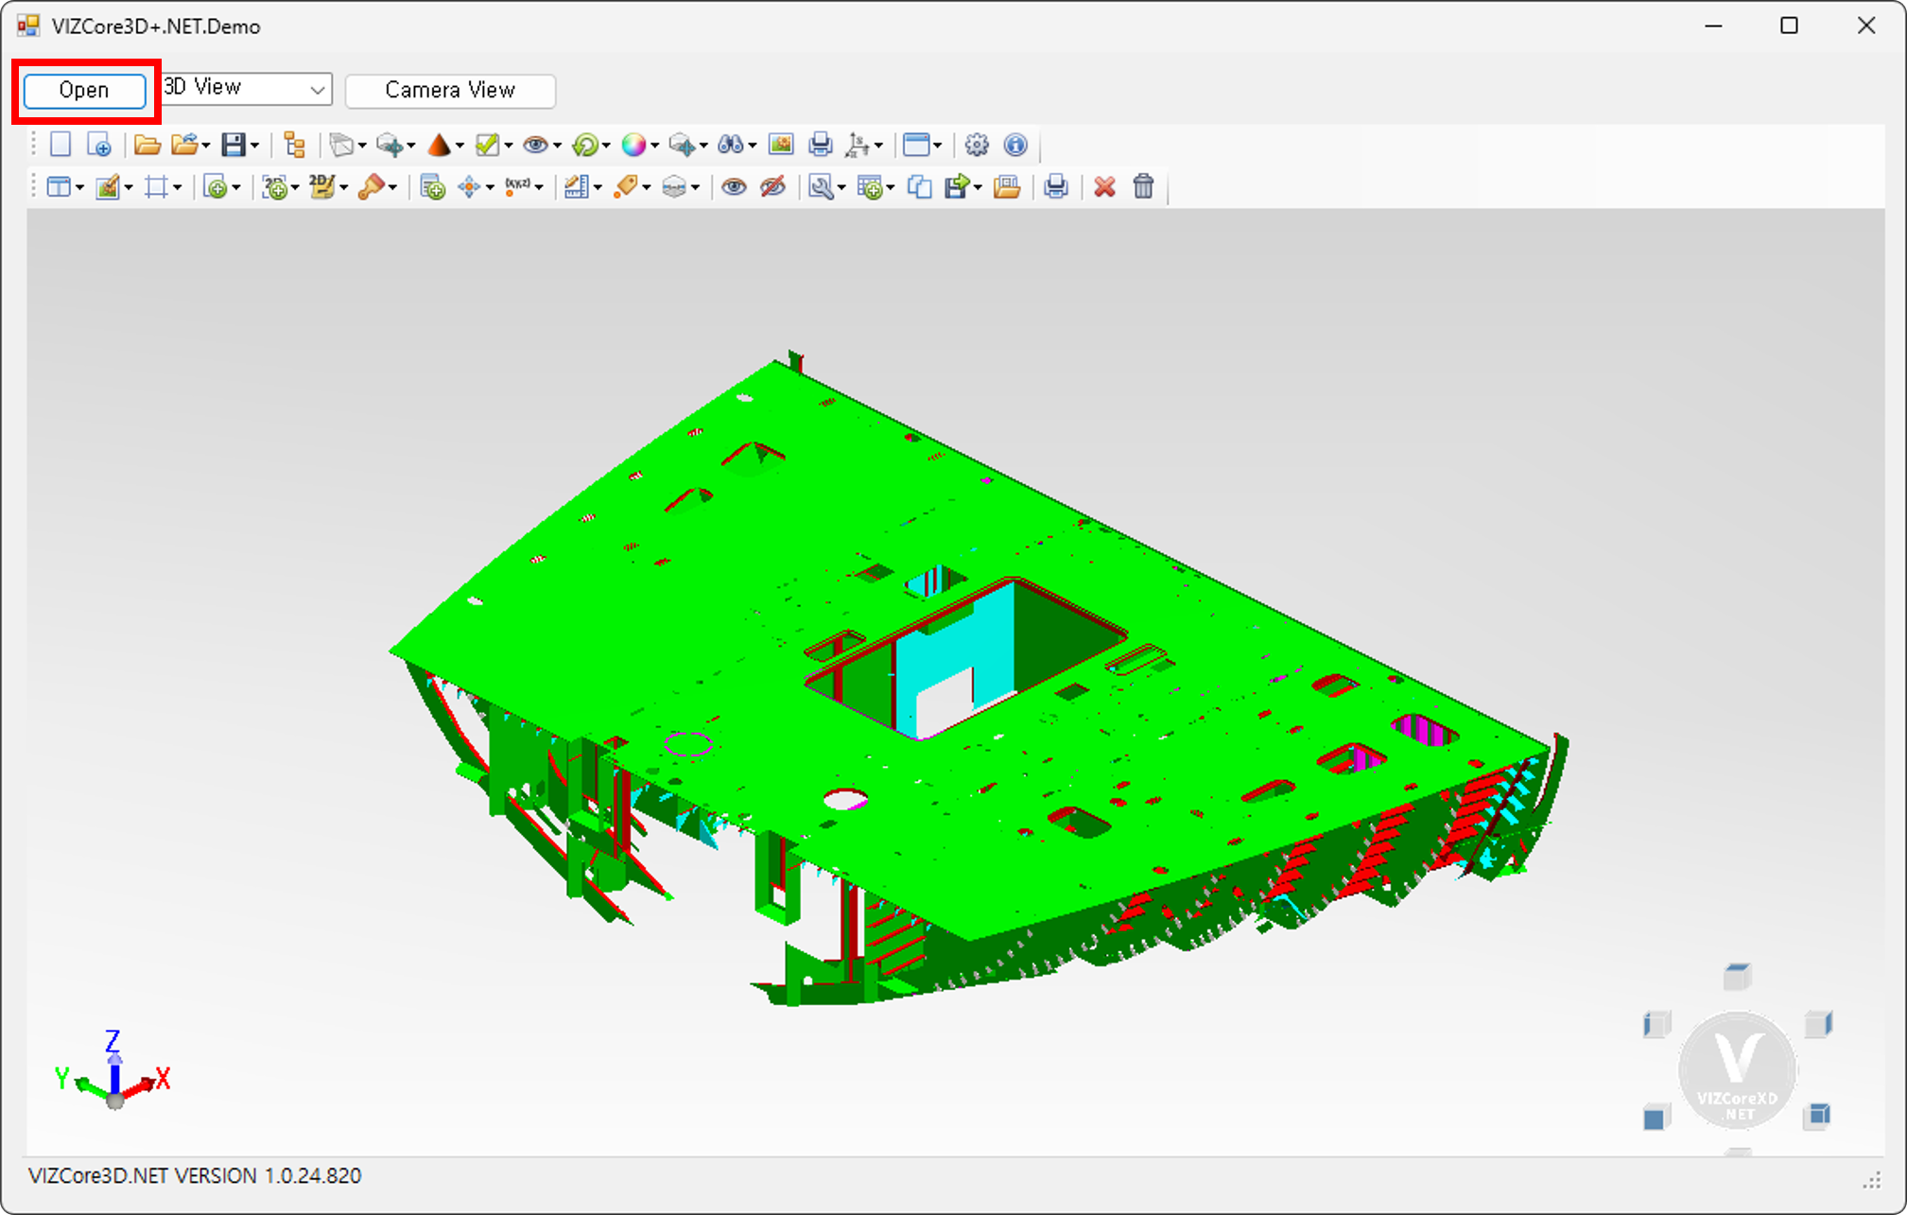1907x1215 pixels.
Task: Toggle show with the plain eye icon
Action: (734, 187)
